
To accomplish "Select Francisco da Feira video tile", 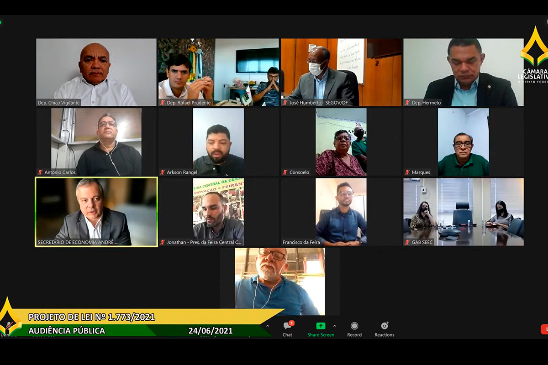I will pyautogui.click(x=341, y=212).
